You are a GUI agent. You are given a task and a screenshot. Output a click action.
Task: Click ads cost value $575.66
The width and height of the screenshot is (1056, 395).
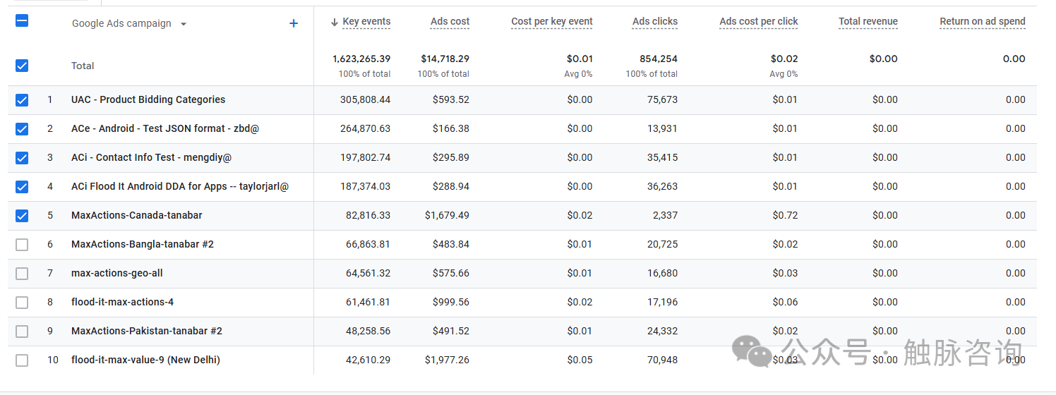[x=451, y=273]
